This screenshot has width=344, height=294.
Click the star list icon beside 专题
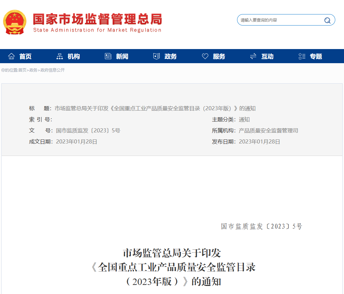click(x=302, y=56)
